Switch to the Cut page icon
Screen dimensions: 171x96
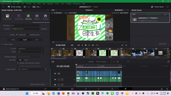pos(59,89)
